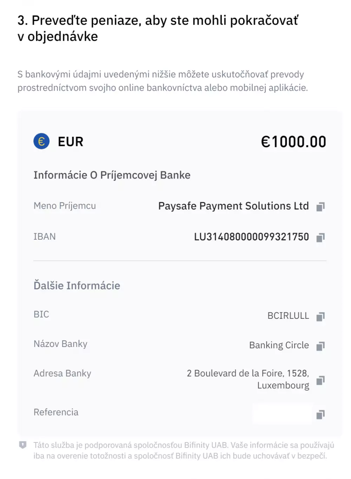Click the IBAN number text
Image resolution: width=351 pixels, height=479 pixels.
pyautogui.click(x=251, y=237)
